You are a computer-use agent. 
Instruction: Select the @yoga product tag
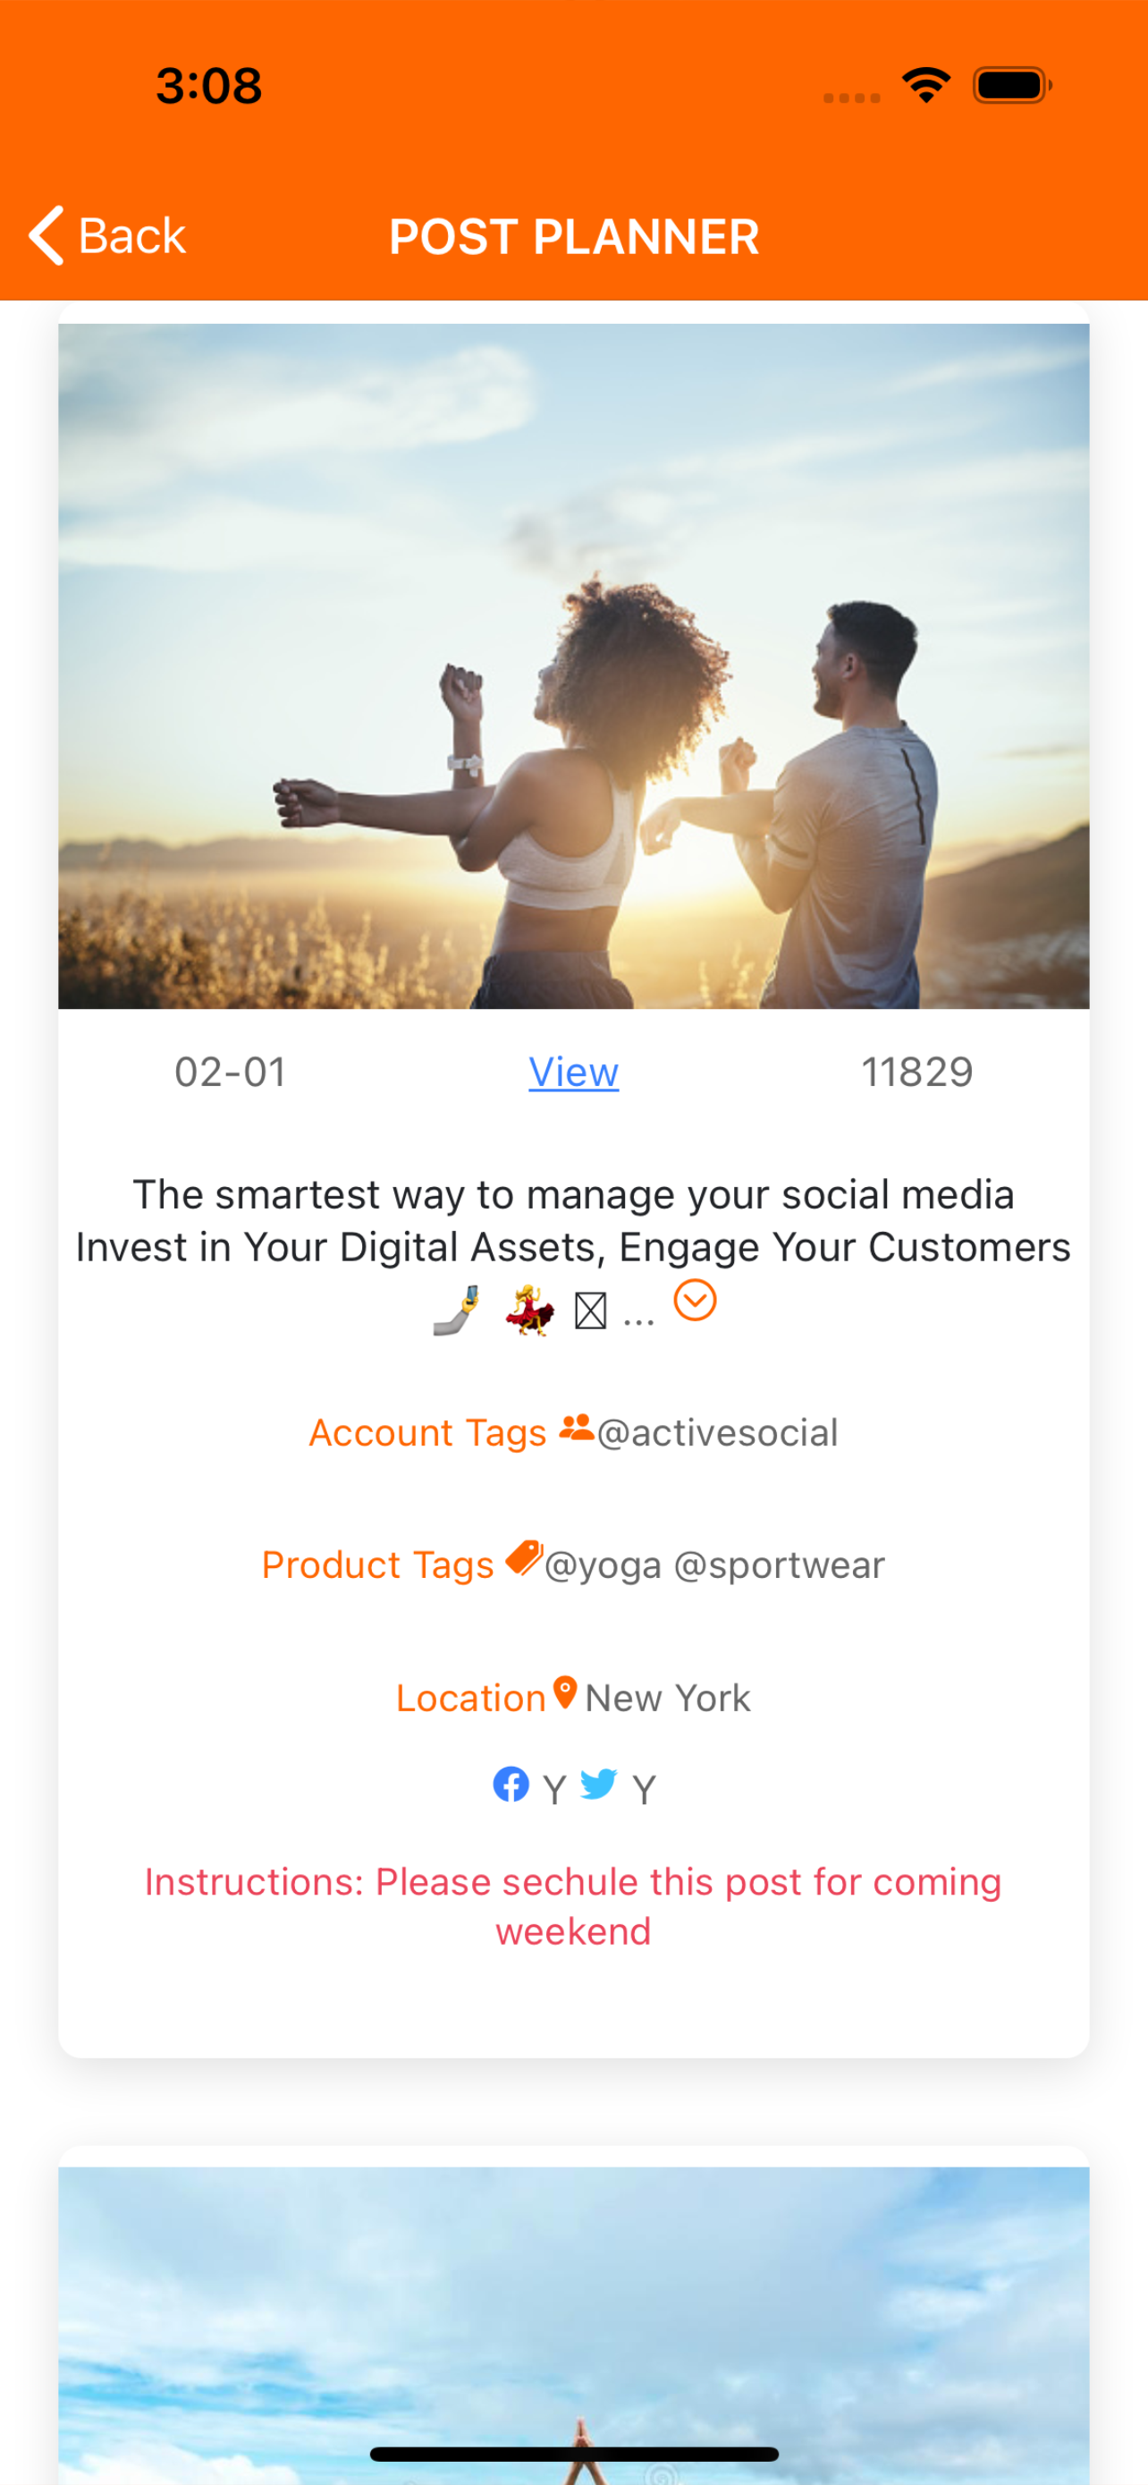(604, 1565)
